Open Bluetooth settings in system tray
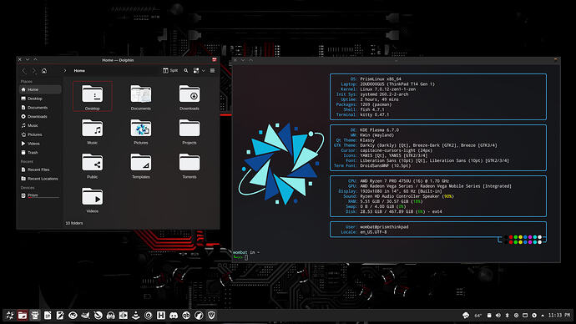 [507, 315]
